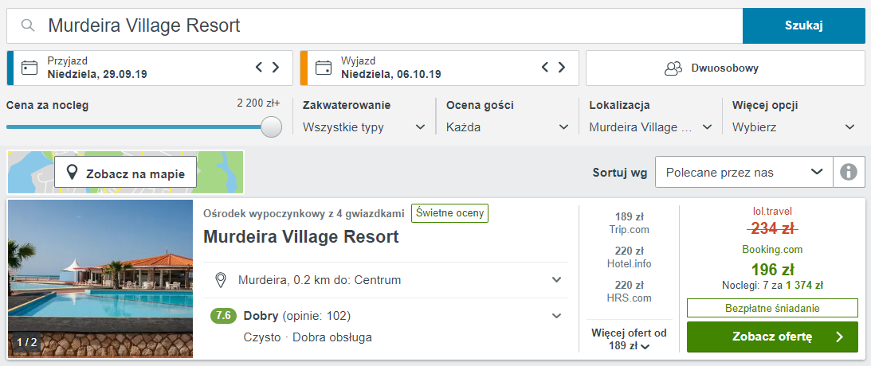Open the Więcej opcji dropdown
The height and width of the screenshot is (366, 871).
[794, 127]
